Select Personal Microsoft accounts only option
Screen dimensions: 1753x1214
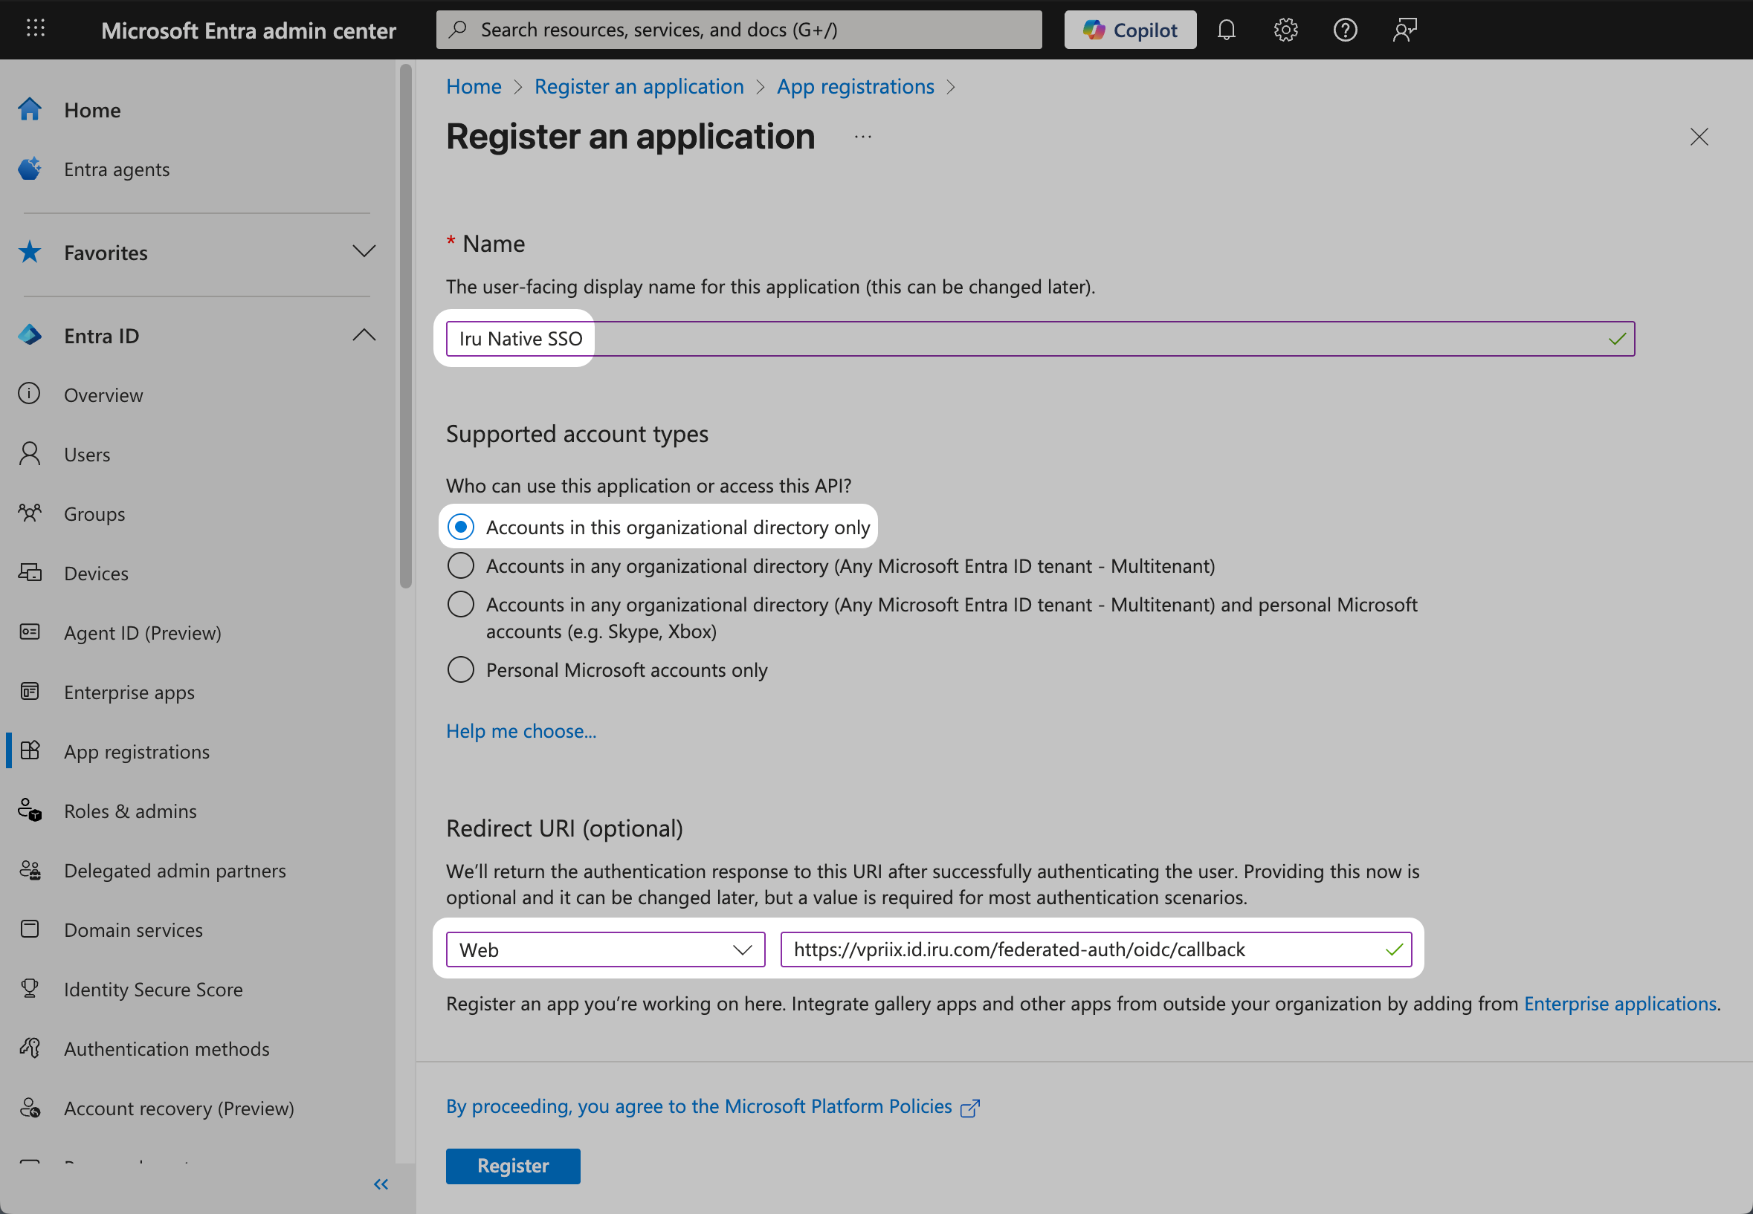click(x=460, y=670)
